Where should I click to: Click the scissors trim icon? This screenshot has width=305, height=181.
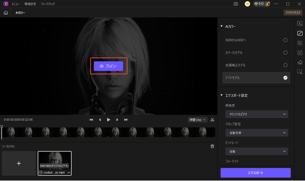[212, 120]
